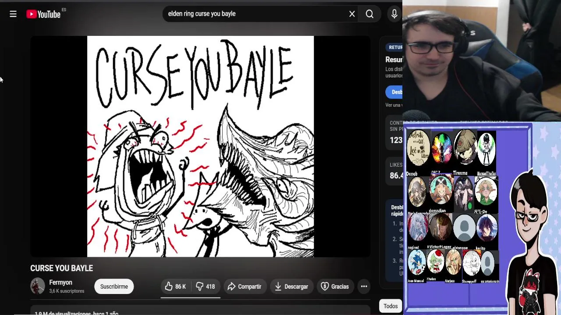The image size is (561, 315).
Task: Share the video with Compartir
Action: (x=245, y=287)
